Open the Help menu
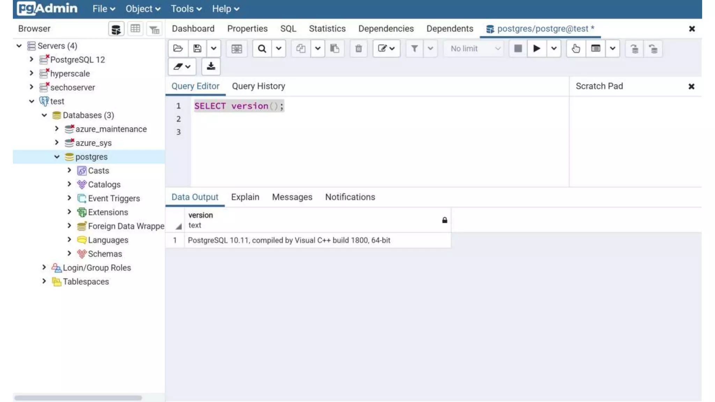Image resolution: width=715 pixels, height=402 pixels. 226,9
